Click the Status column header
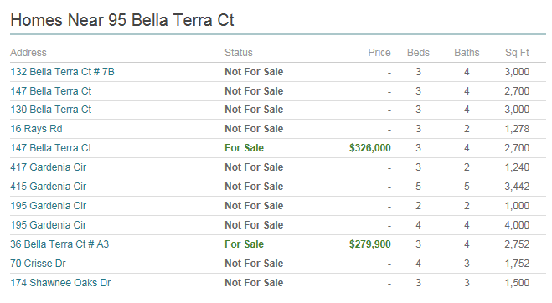The width and height of the screenshot is (552, 303). pos(239,53)
